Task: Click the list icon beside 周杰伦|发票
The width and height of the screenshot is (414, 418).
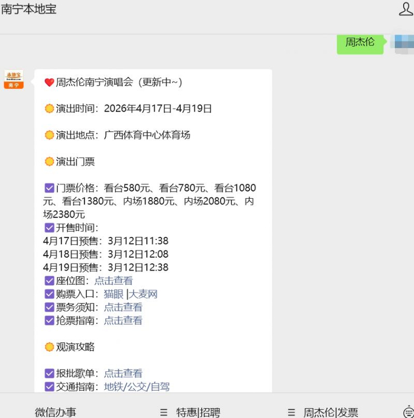Action: coord(292,413)
